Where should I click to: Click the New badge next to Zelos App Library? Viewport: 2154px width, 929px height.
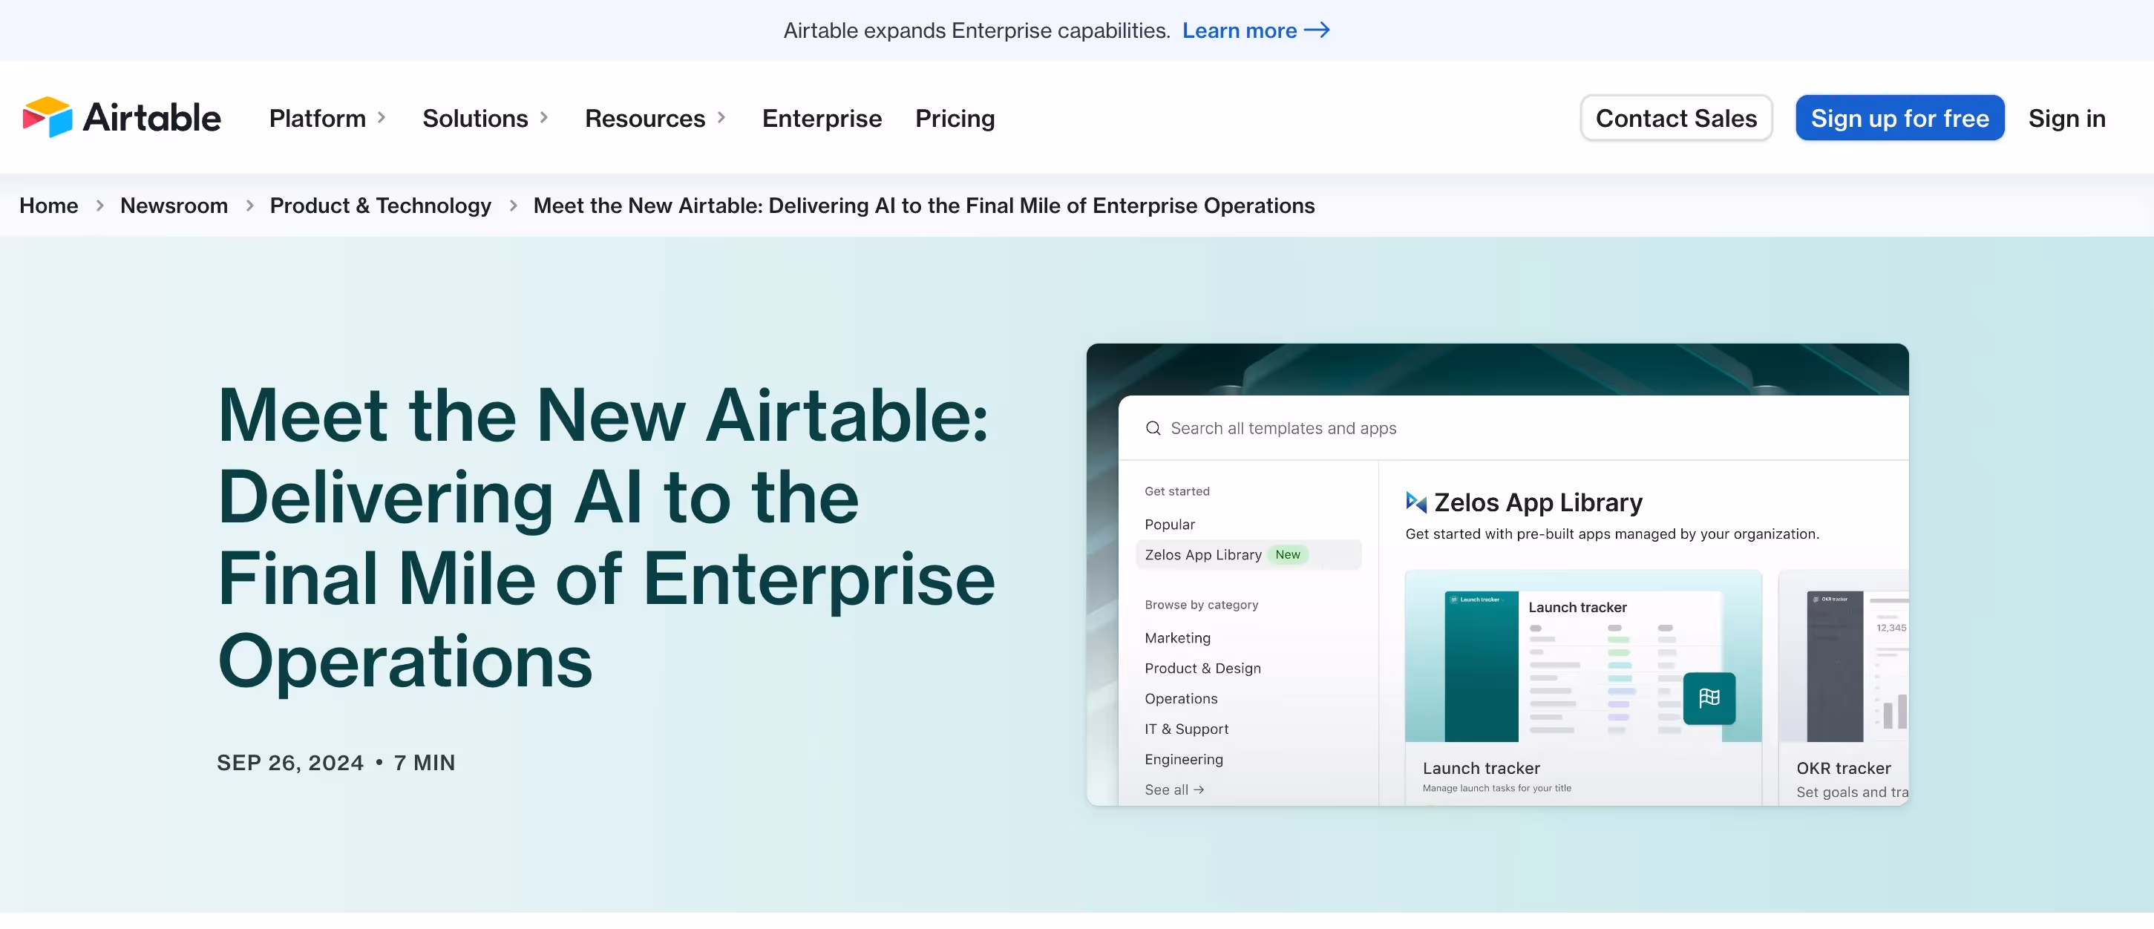pos(1287,554)
